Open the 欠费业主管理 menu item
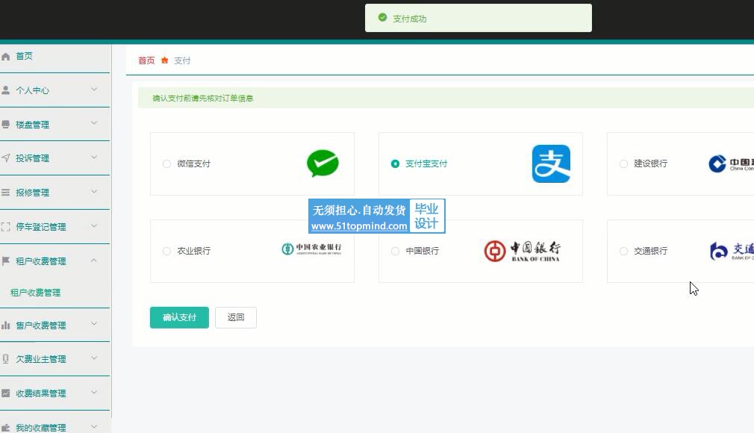 (54, 359)
